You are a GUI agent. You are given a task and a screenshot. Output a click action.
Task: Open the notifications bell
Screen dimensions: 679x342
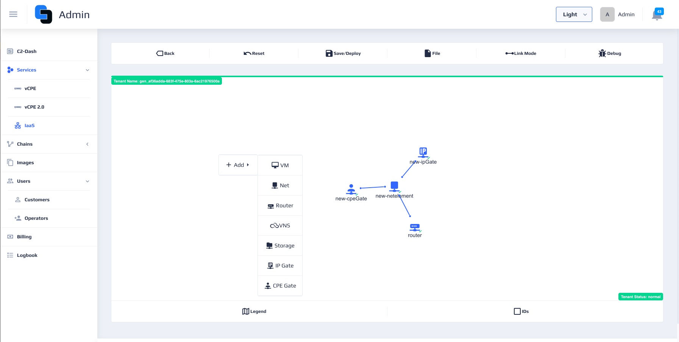(x=657, y=15)
